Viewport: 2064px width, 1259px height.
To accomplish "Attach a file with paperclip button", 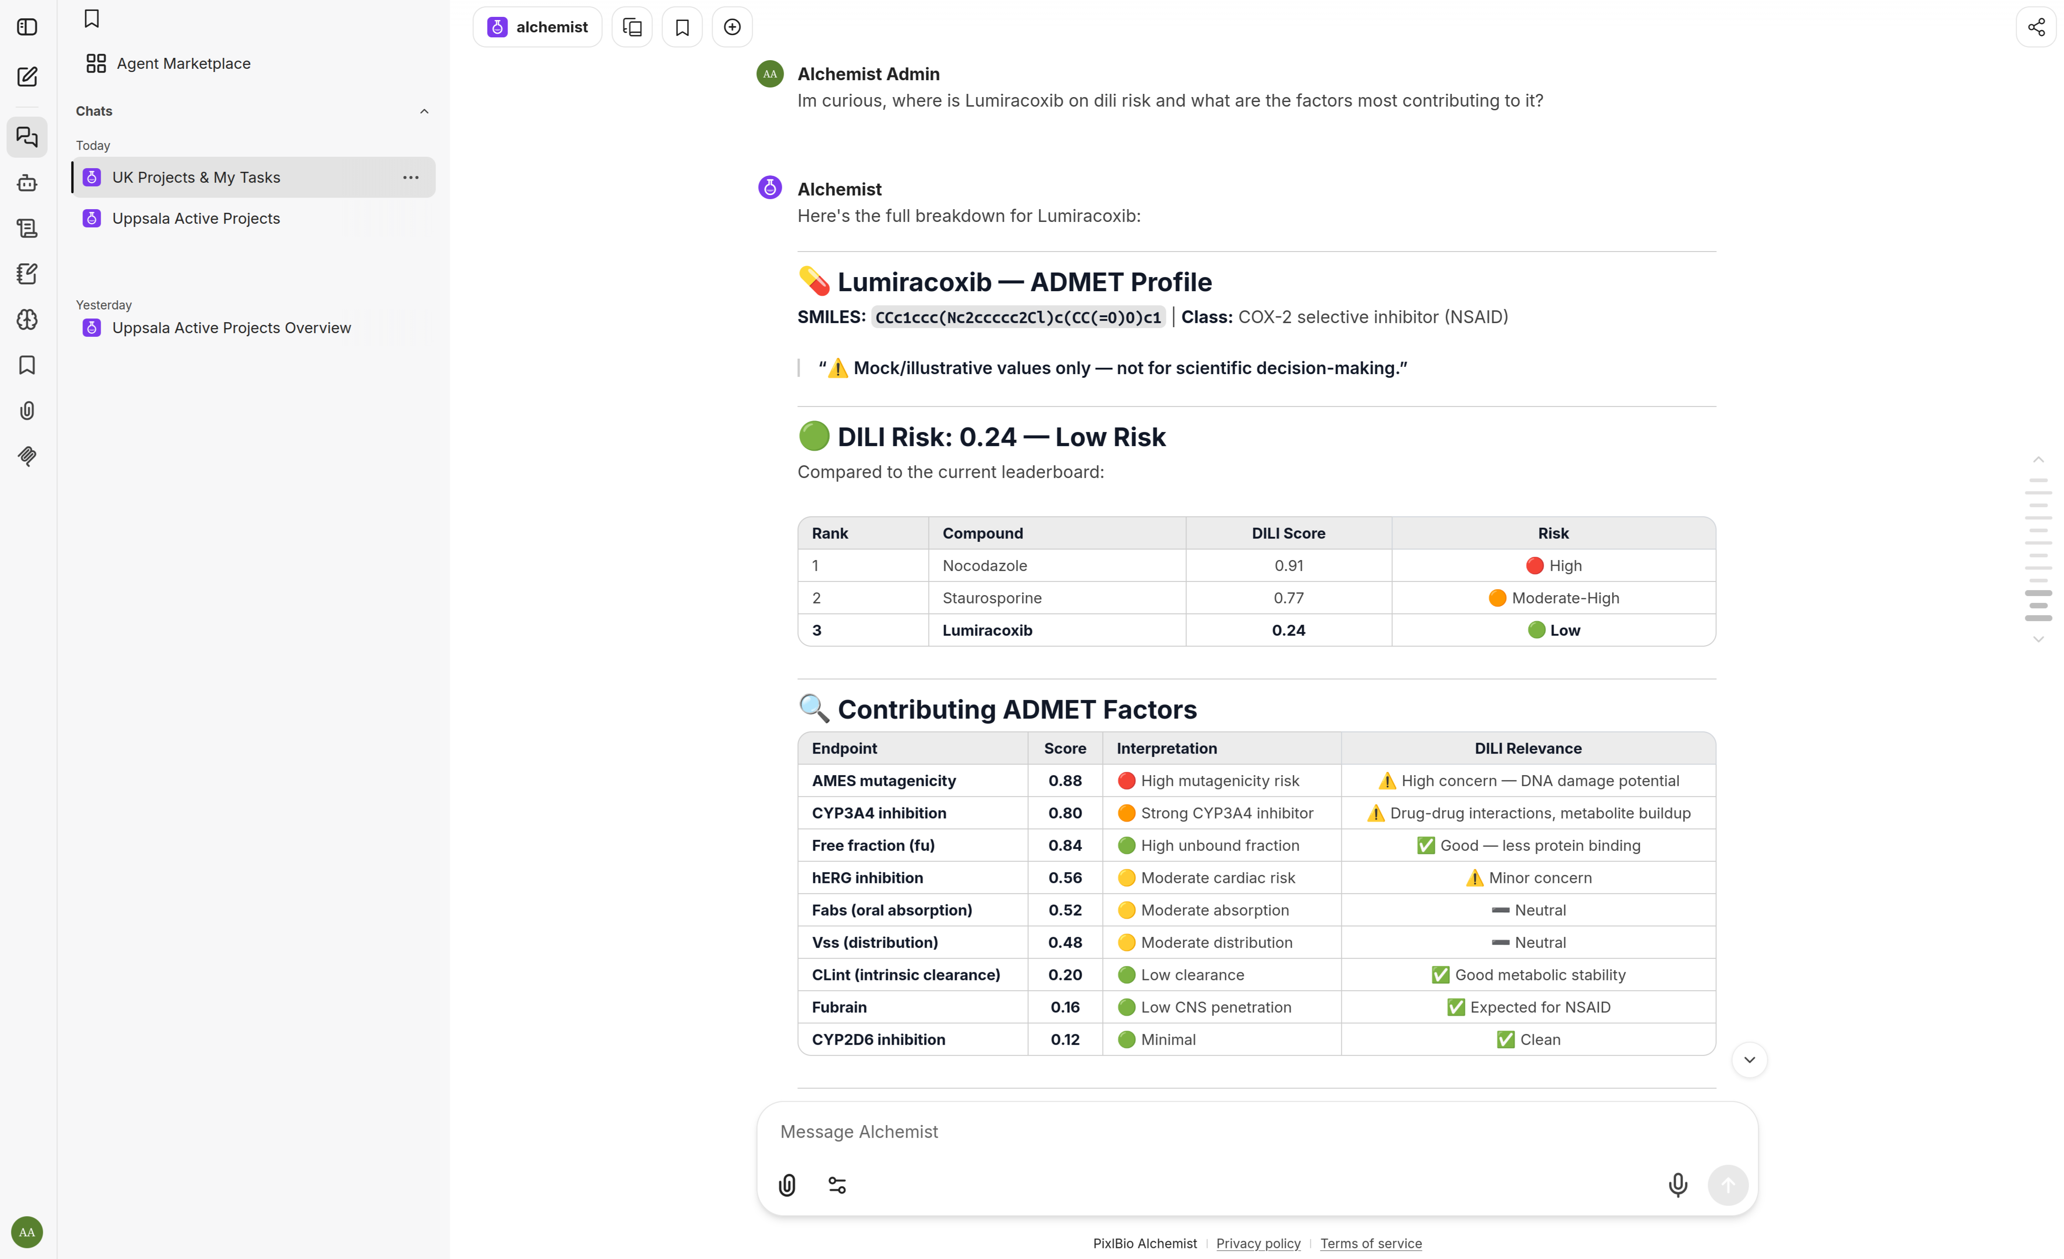I will click(786, 1185).
